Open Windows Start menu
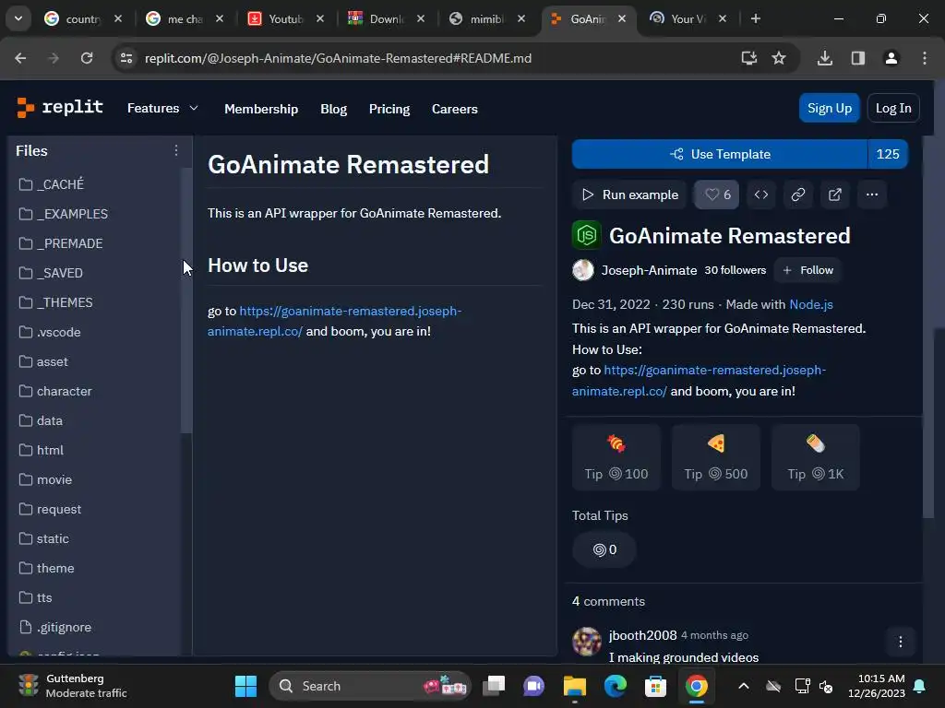This screenshot has width=945, height=708. [245, 686]
